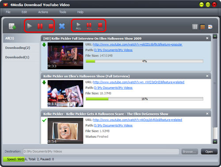The image size is (221, 167).
Task: Stop the selected download
Action: tap(51, 26)
